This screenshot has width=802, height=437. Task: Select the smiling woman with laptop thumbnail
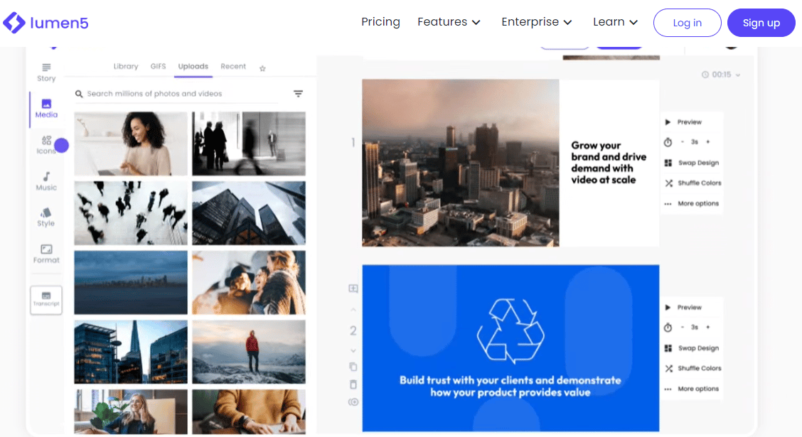pos(131,144)
